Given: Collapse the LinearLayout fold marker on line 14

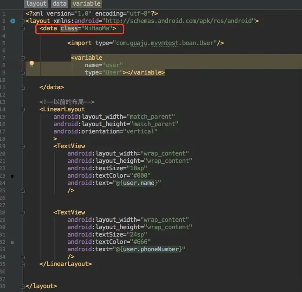Looking at the screenshot, I should tap(23, 110).
